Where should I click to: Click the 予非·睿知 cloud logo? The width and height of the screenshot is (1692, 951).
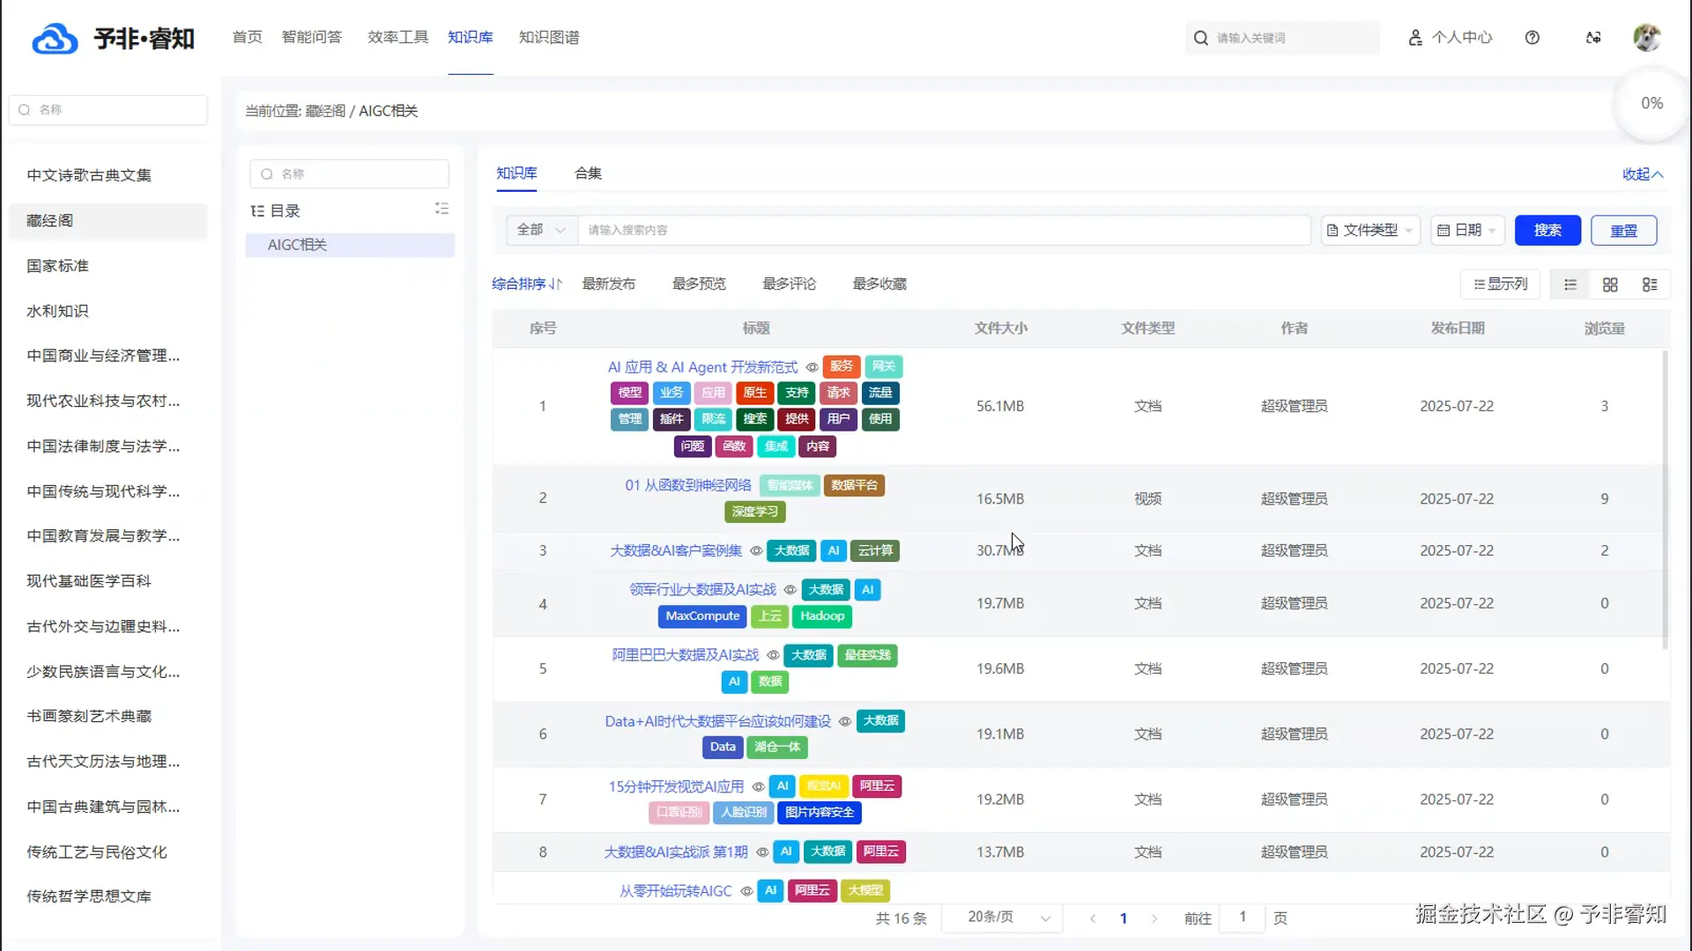(55, 39)
